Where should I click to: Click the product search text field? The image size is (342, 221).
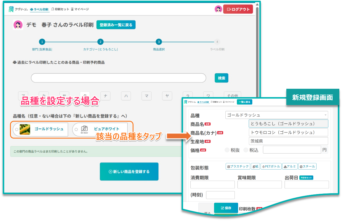coord(118,78)
